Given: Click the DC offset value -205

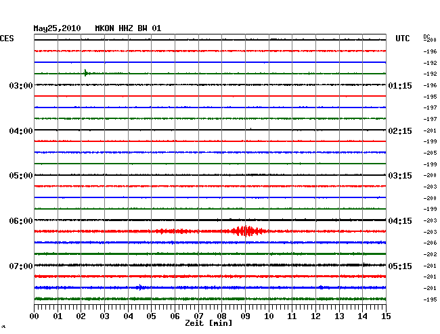Looking at the screenshot, I should tap(430, 153).
